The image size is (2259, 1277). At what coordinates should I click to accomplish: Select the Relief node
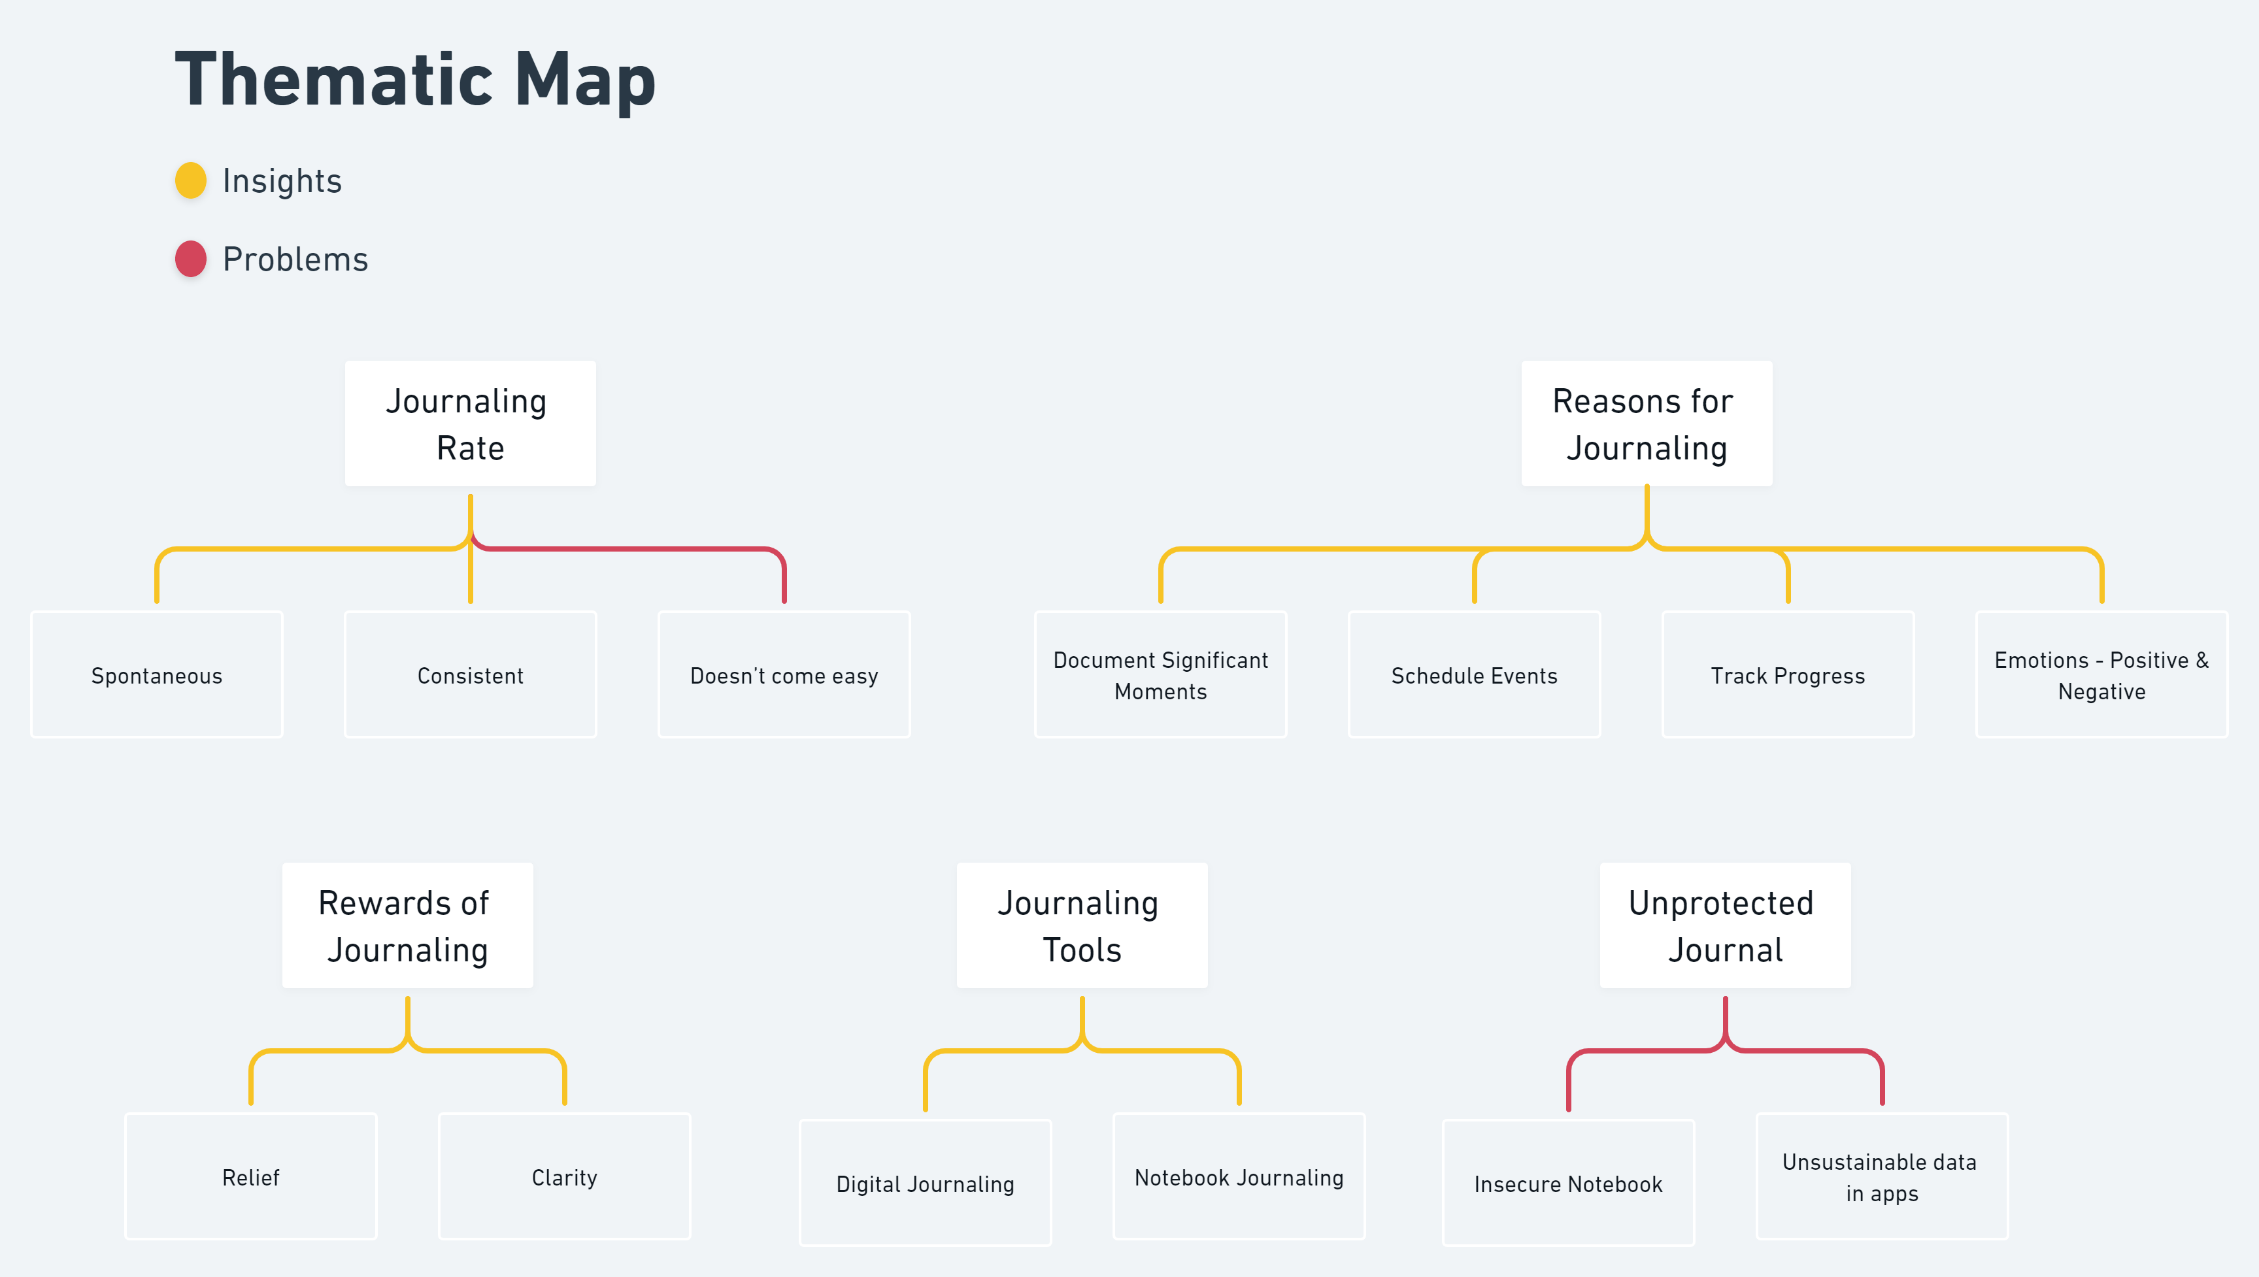(251, 1176)
